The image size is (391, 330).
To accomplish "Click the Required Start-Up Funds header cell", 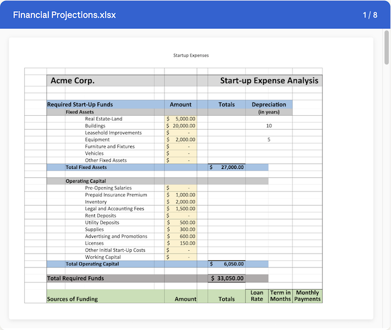I will coord(80,104).
